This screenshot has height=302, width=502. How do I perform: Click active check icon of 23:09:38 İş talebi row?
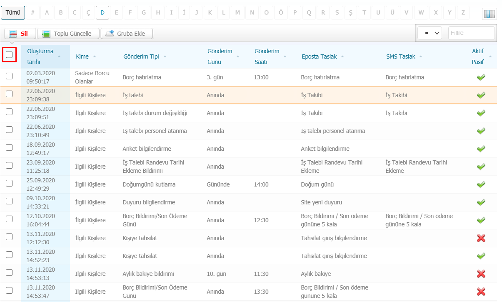(x=481, y=95)
